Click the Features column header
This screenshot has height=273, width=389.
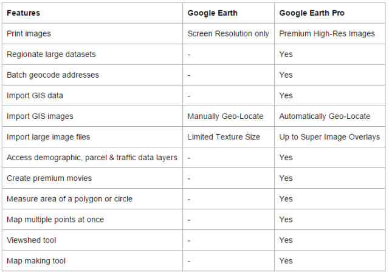23,13
